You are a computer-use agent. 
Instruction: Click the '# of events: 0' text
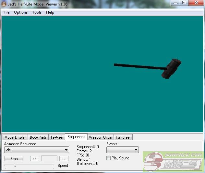(x=87, y=164)
